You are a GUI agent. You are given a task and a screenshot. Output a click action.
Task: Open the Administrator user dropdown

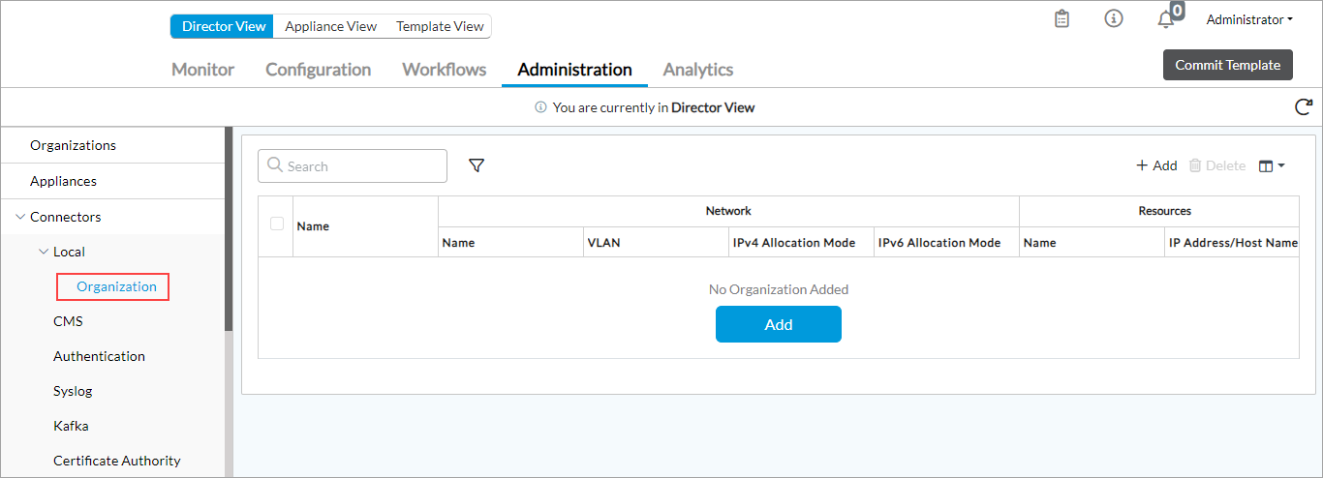(1250, 19)
